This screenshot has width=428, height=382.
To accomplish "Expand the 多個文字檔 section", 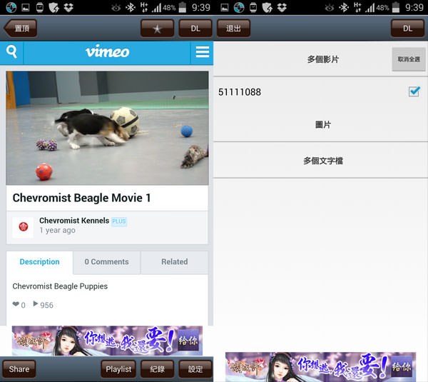I will 322,161.
